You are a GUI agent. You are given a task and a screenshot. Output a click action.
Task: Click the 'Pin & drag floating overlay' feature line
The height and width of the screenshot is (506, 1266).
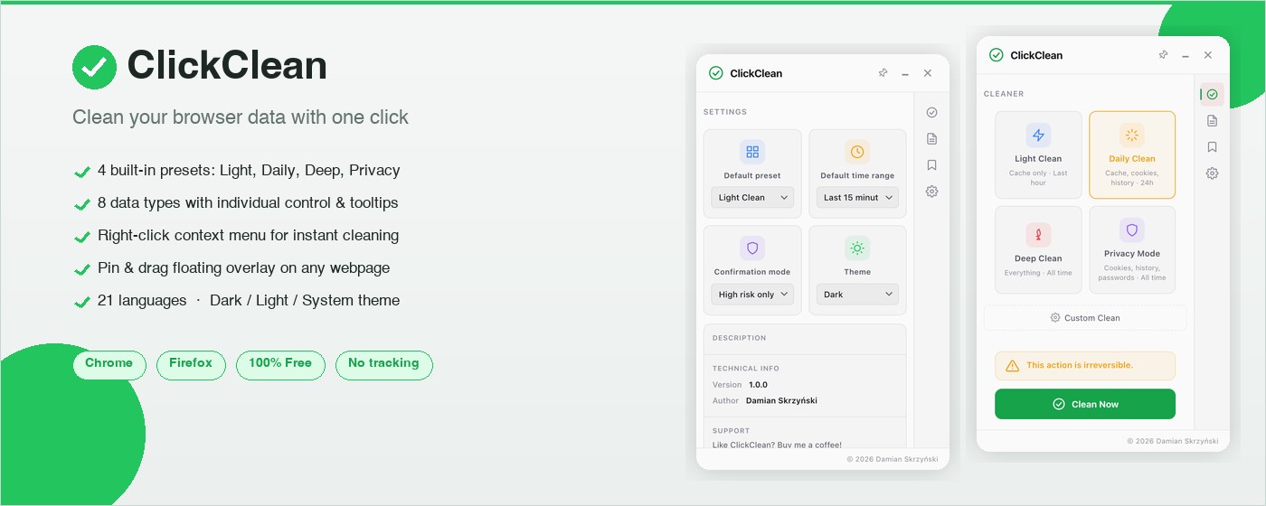pos(244,268)
